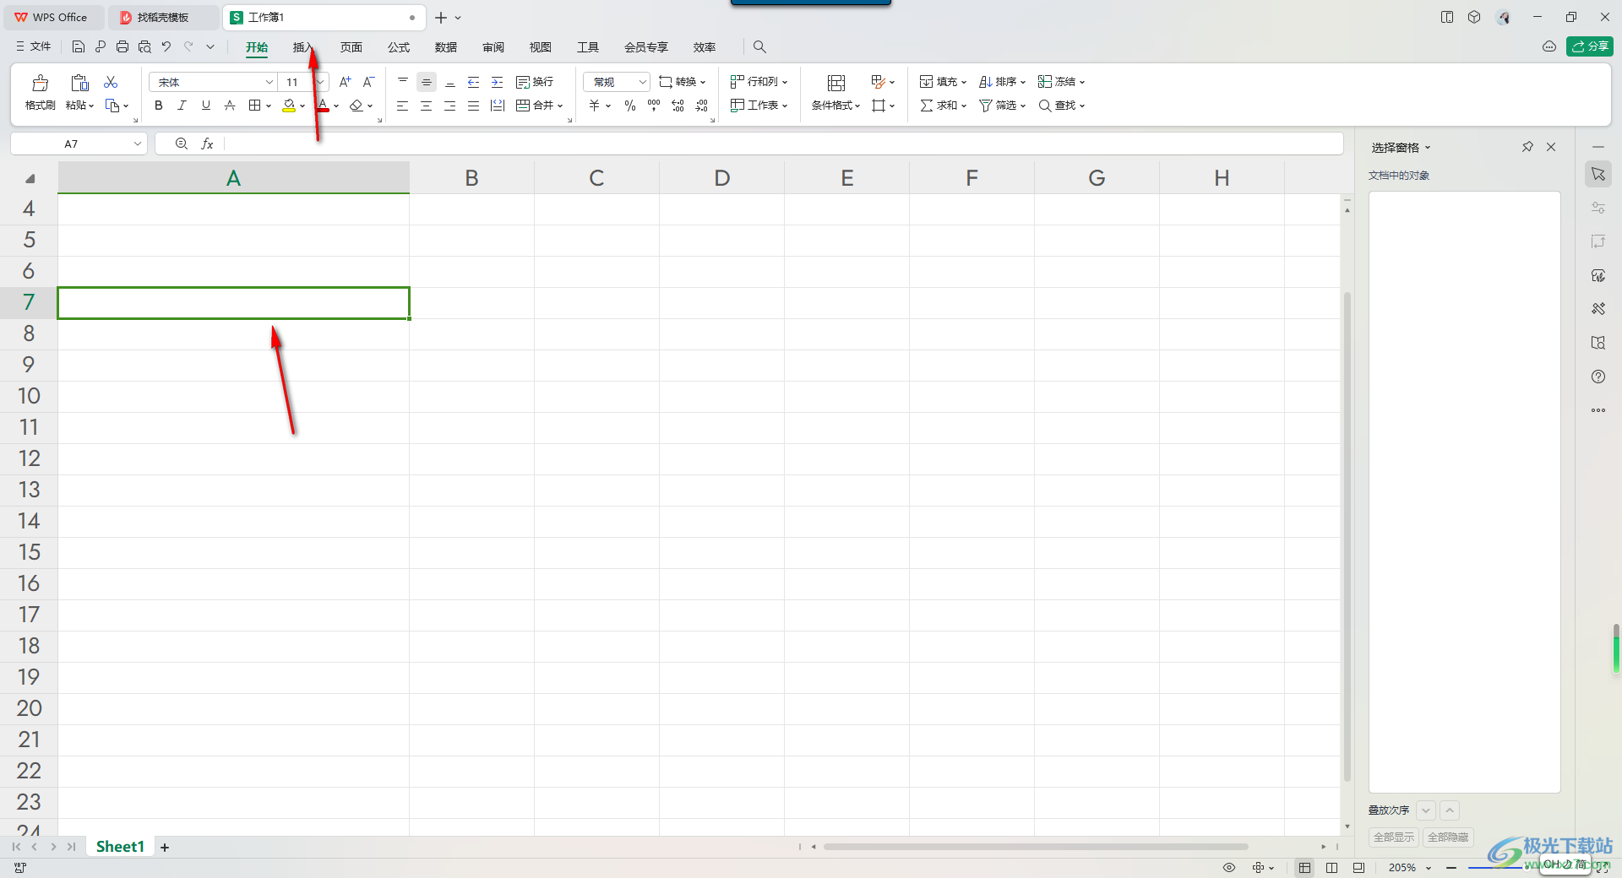Click the Undo arrow icon
This screenshot has width=1622, height=878.
(x=166, y=46)
